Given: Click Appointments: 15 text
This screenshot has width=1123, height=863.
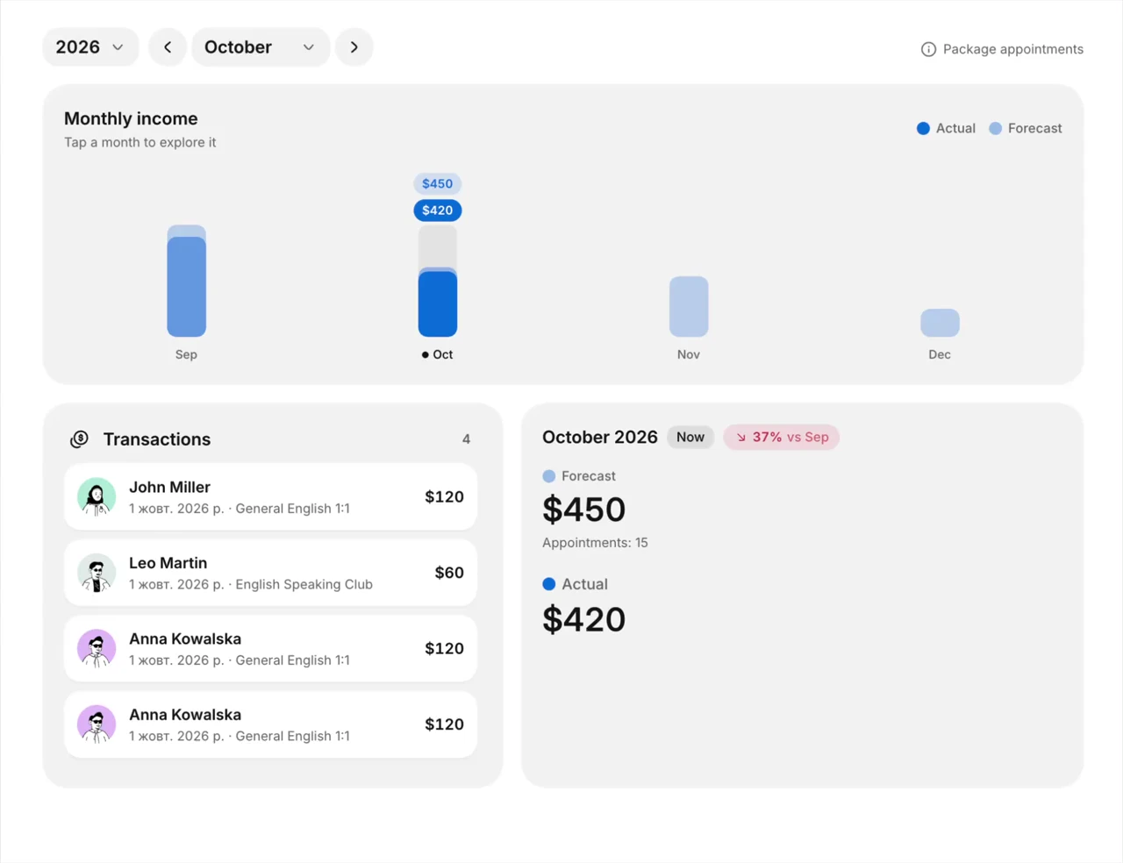Looking at the screenshot, I should 595,543.
